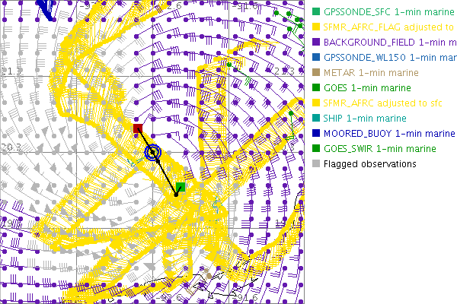Screen dimensions: 457x304
Task: Click the purple BACKGROUND_FIELD legend square
Action: [x=316, y=43]
